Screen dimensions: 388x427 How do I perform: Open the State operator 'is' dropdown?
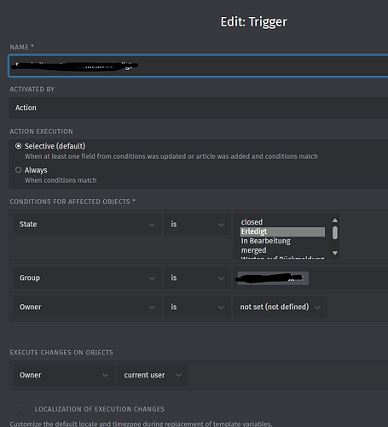[198, 225]
